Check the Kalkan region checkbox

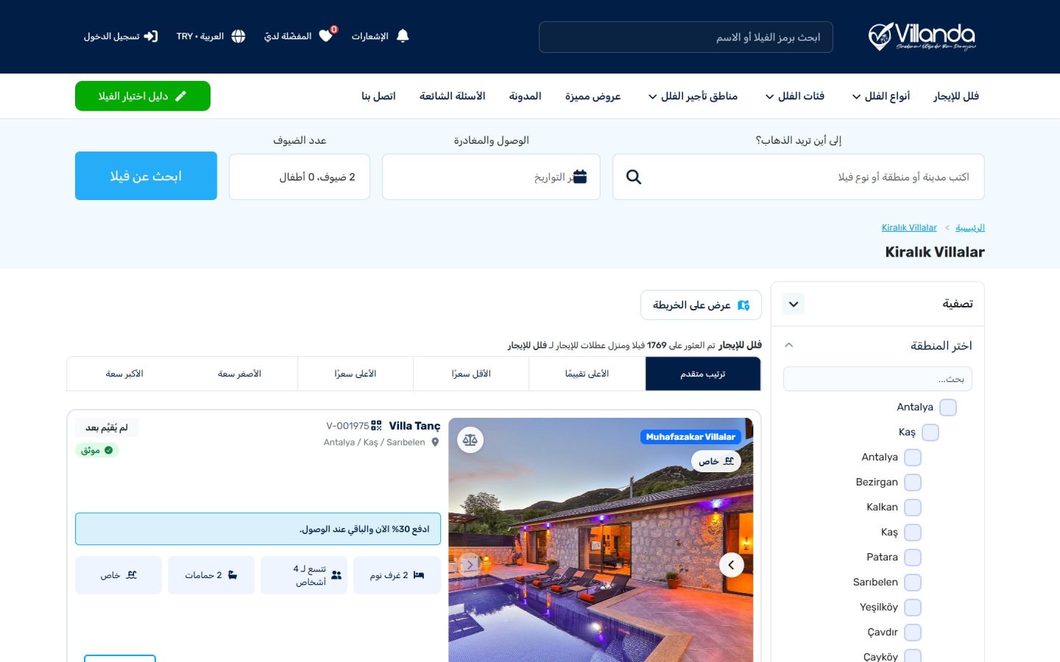coord(913,508)
